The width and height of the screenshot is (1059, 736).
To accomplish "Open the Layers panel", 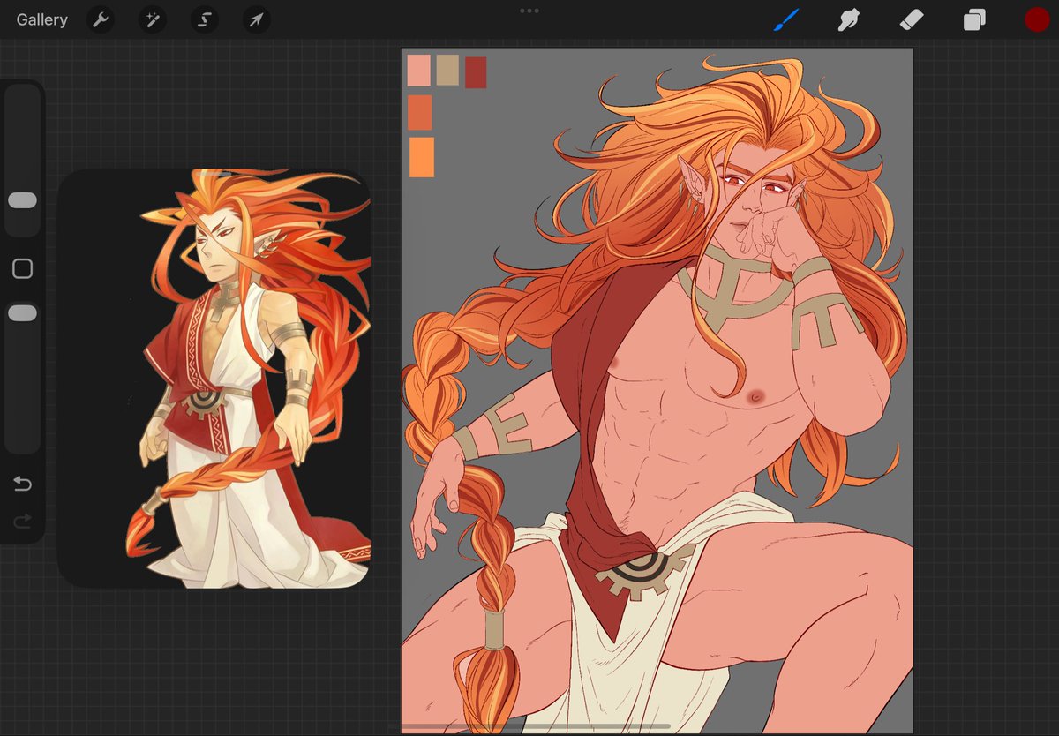I will (974, 19).
